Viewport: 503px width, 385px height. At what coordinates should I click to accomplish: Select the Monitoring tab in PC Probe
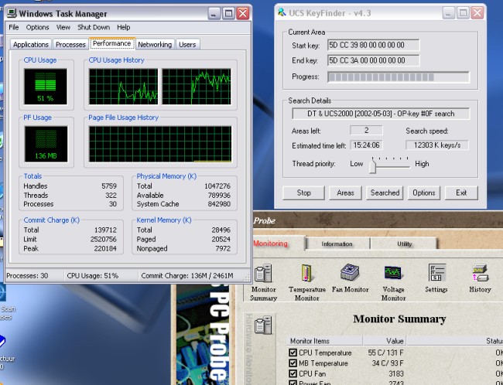pos(278,244)
